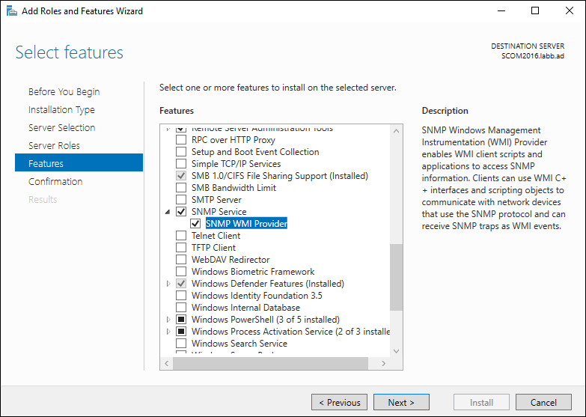This screenshot has width=586, height=417.
Task: Check the SMTP Server checkbox
Action: pos(181,200)
